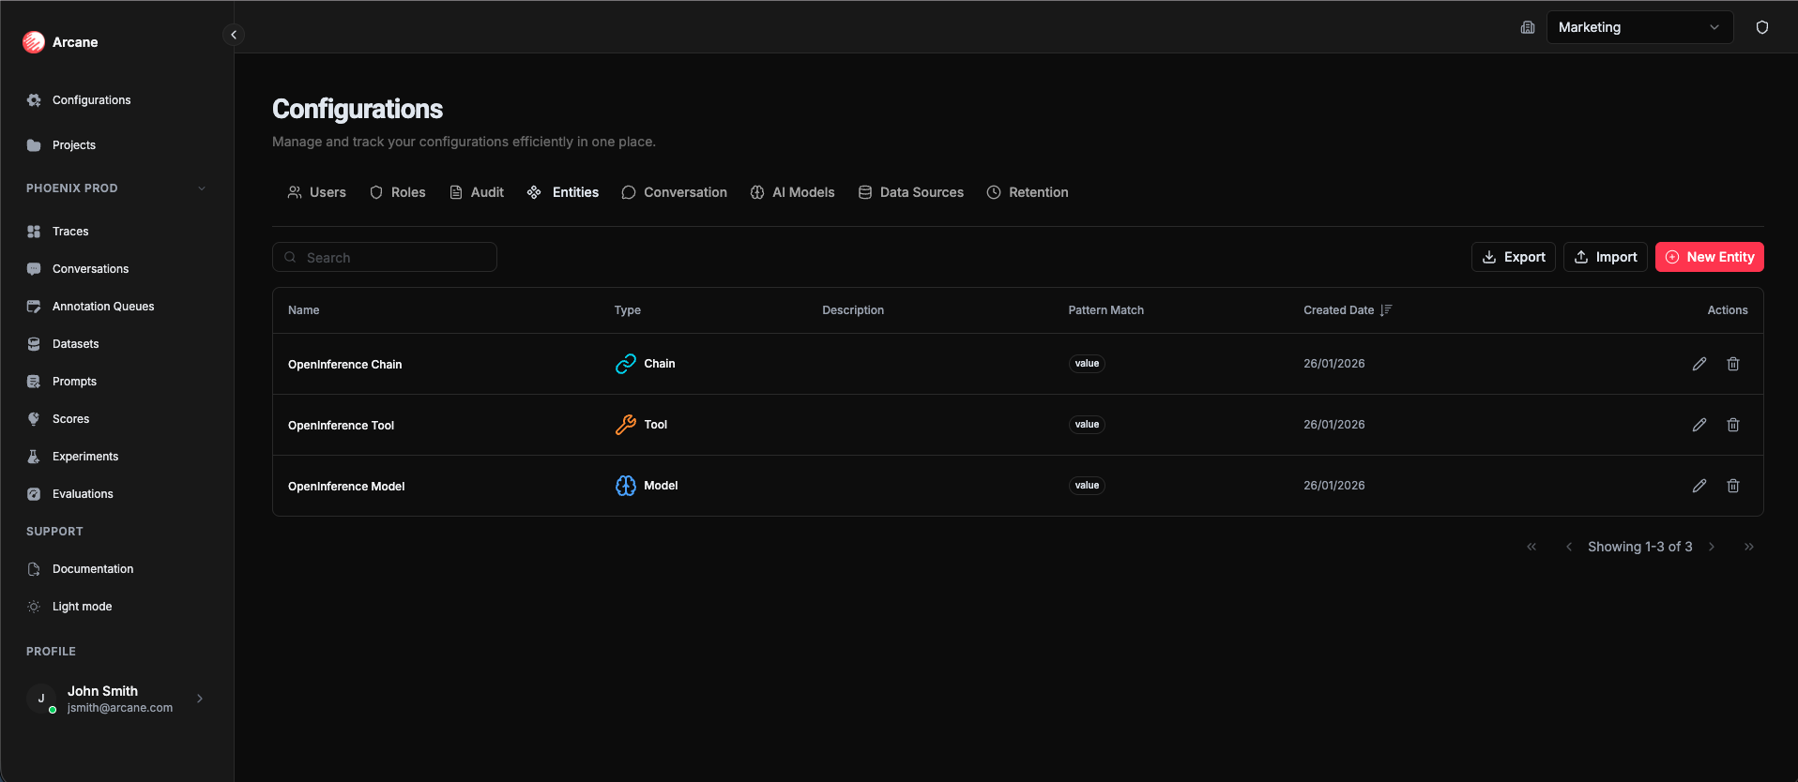Edit the OpenInference Chain entity
This screenshot has width=1798, height=782.
[x=1699, y=364]
